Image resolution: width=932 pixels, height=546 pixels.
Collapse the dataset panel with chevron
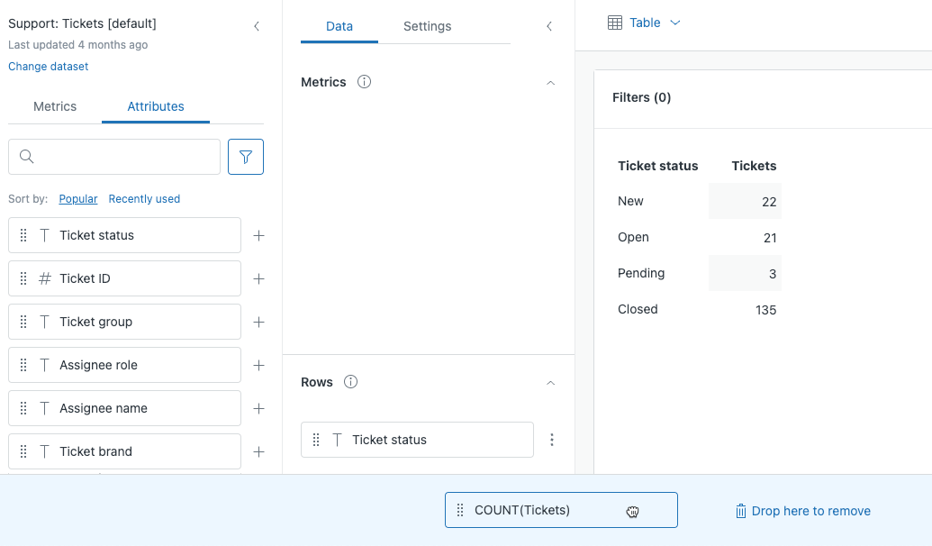257,26
